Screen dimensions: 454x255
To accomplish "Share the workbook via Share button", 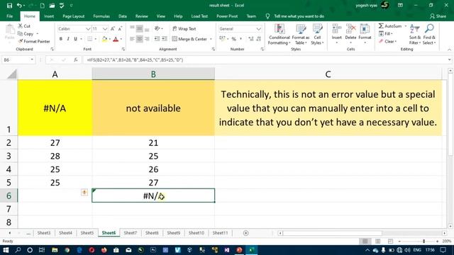I will tap(438, 16).
